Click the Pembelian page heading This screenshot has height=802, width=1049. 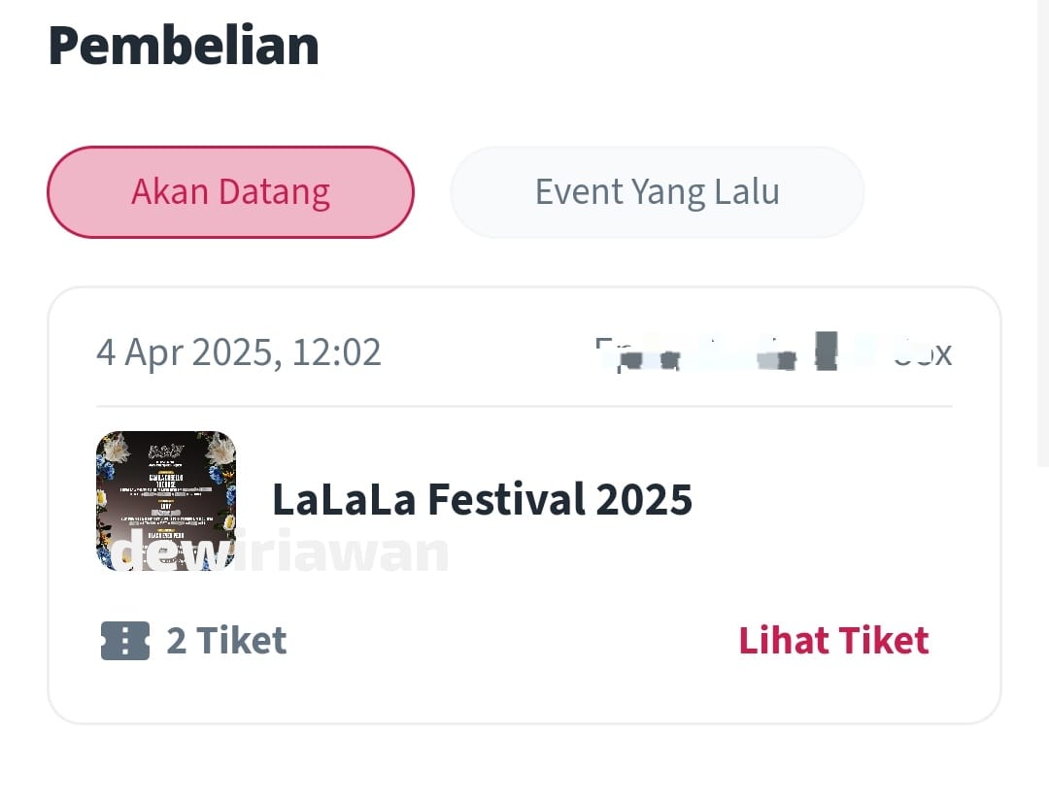pyautogui.click(x=184, y=46)
